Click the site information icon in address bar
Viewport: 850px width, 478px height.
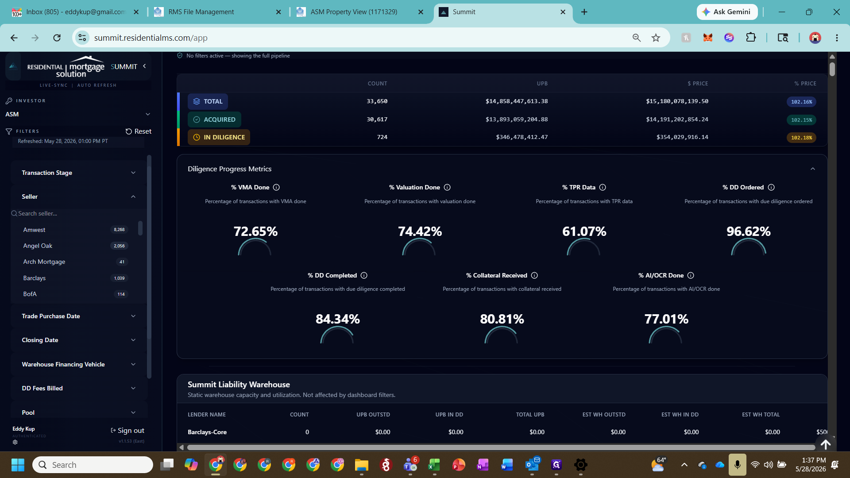click(82, 38)
